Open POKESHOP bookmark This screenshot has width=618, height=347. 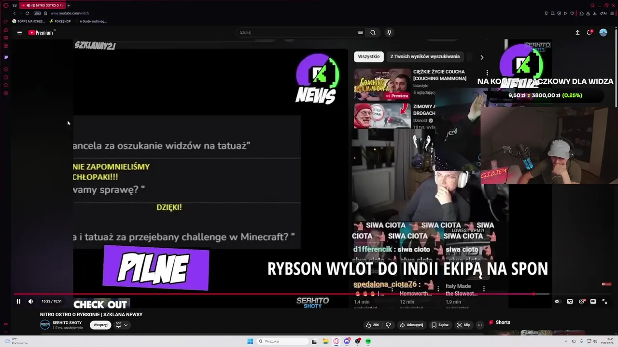click(60, 21)
